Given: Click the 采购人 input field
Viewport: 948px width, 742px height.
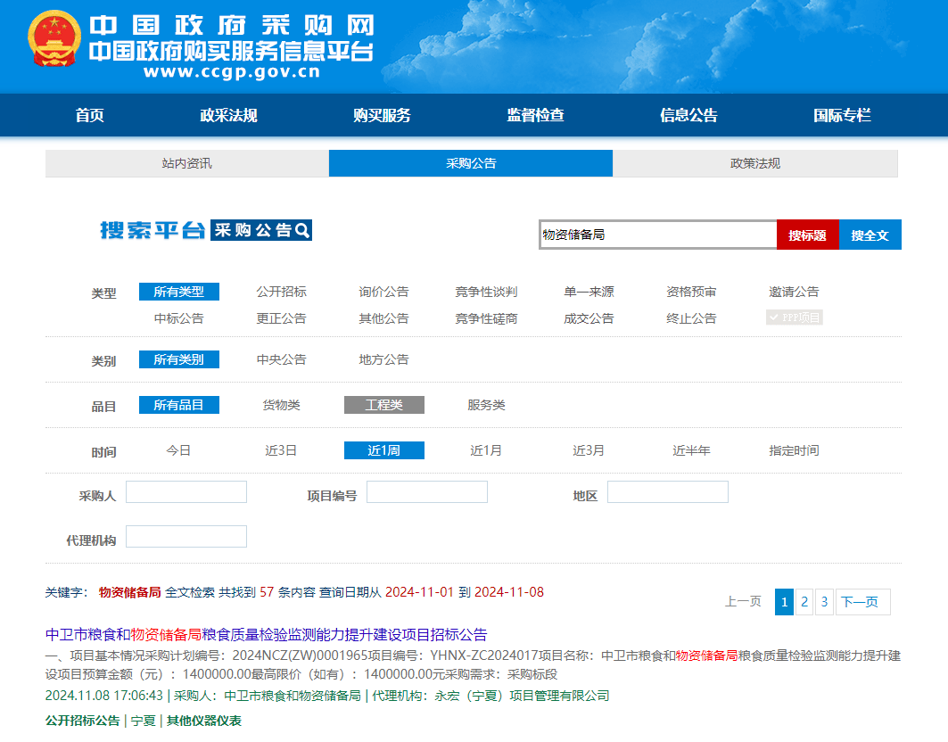Looking at the screenshot, I should pos(185,492).
